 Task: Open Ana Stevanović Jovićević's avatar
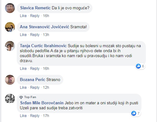pos(10,27)
